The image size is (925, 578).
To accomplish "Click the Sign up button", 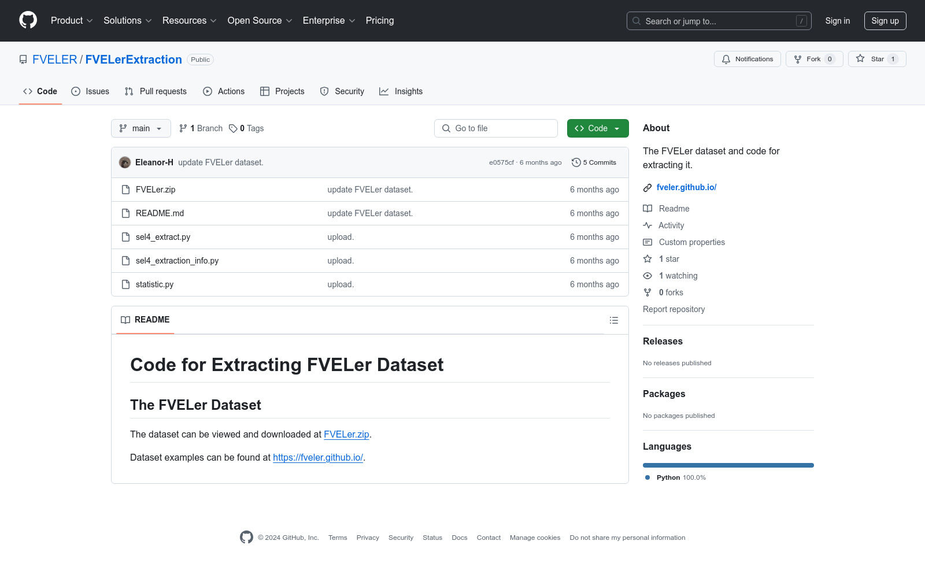I will point(885,21).
